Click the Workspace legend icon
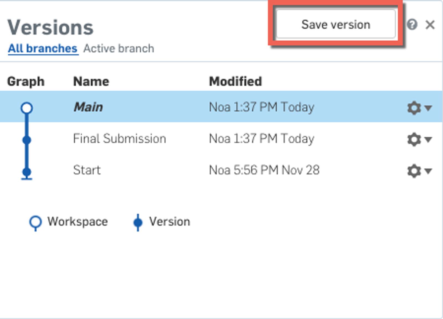Image resolution: width=443 pixels, height=319 pixels. coord(35,222)
